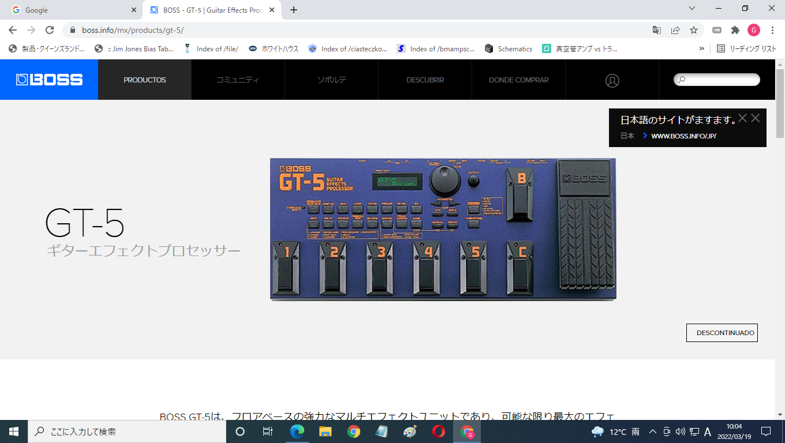This screenshot has height=443, width=785.
Task: Select the BOSS - GT-5 tab
Action: [211, 10]
